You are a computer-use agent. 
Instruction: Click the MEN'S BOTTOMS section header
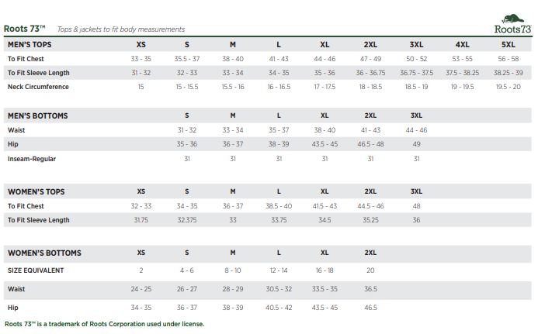pos(37,115)
